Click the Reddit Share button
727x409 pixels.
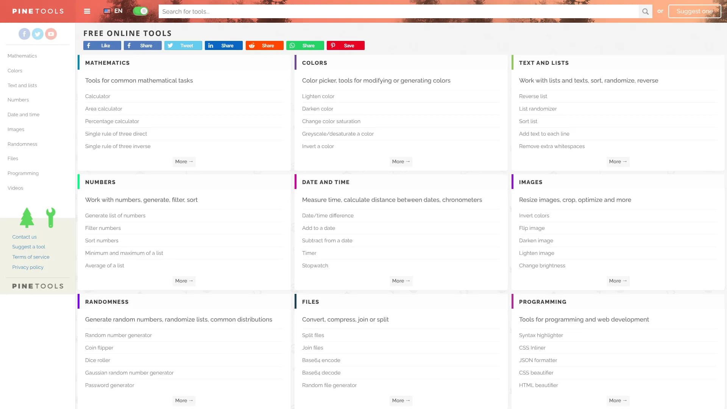point(264,45)
